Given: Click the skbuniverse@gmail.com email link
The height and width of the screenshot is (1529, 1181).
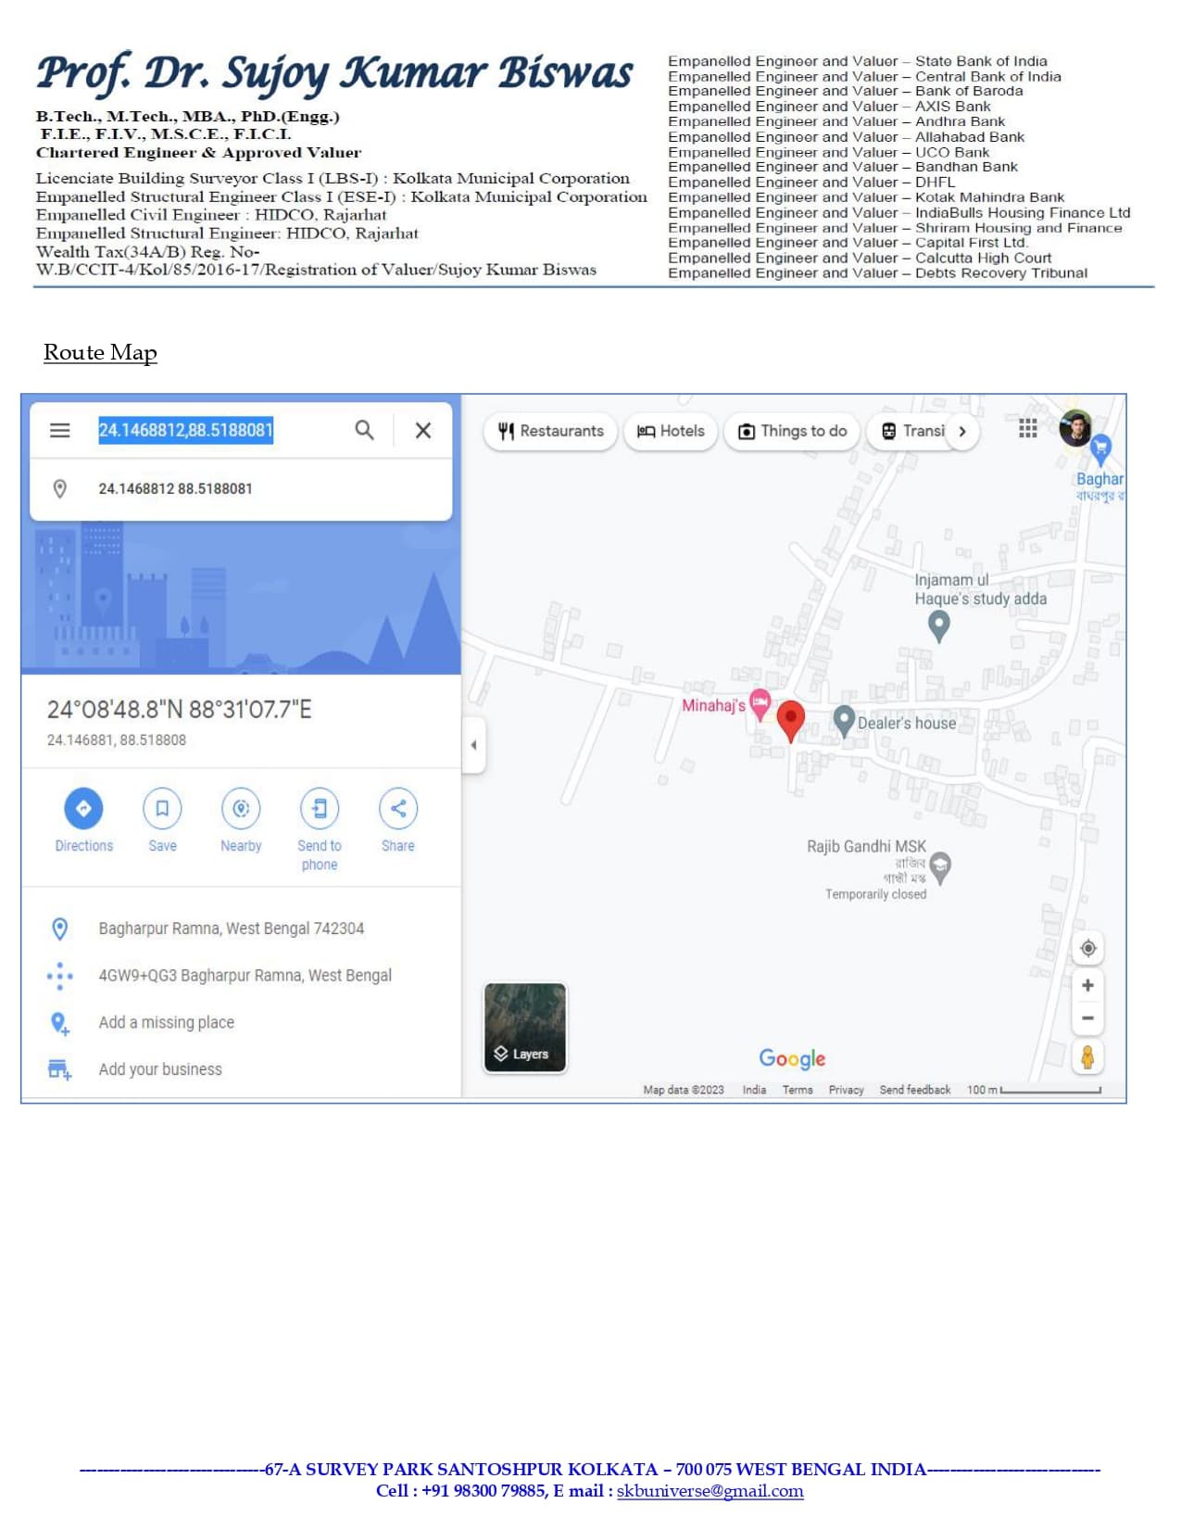Looking at the screenshot, I should [x=710, y=1491].
